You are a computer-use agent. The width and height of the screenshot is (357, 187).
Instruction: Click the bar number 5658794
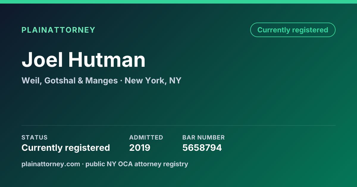click(x=202, y=148)
